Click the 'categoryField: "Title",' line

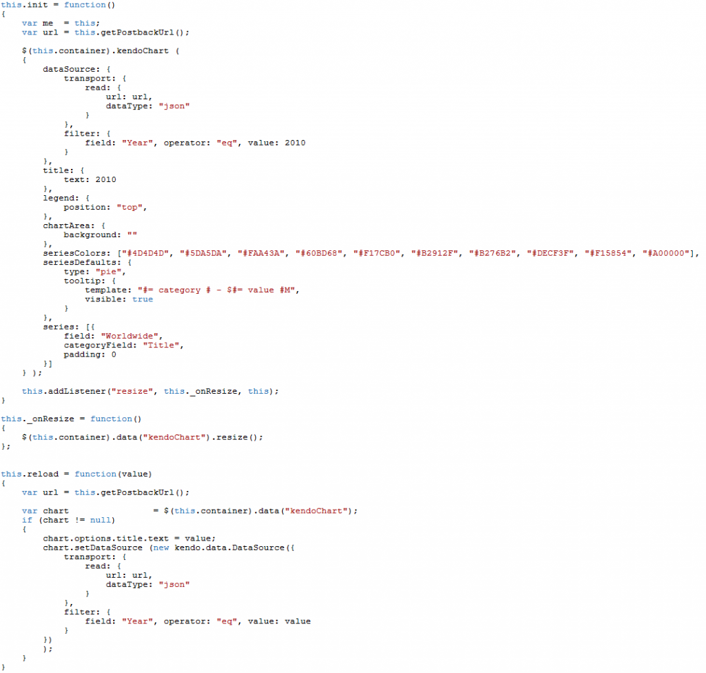[x=124, y=345]
